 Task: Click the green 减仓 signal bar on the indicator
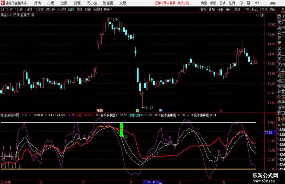[122, 130]
